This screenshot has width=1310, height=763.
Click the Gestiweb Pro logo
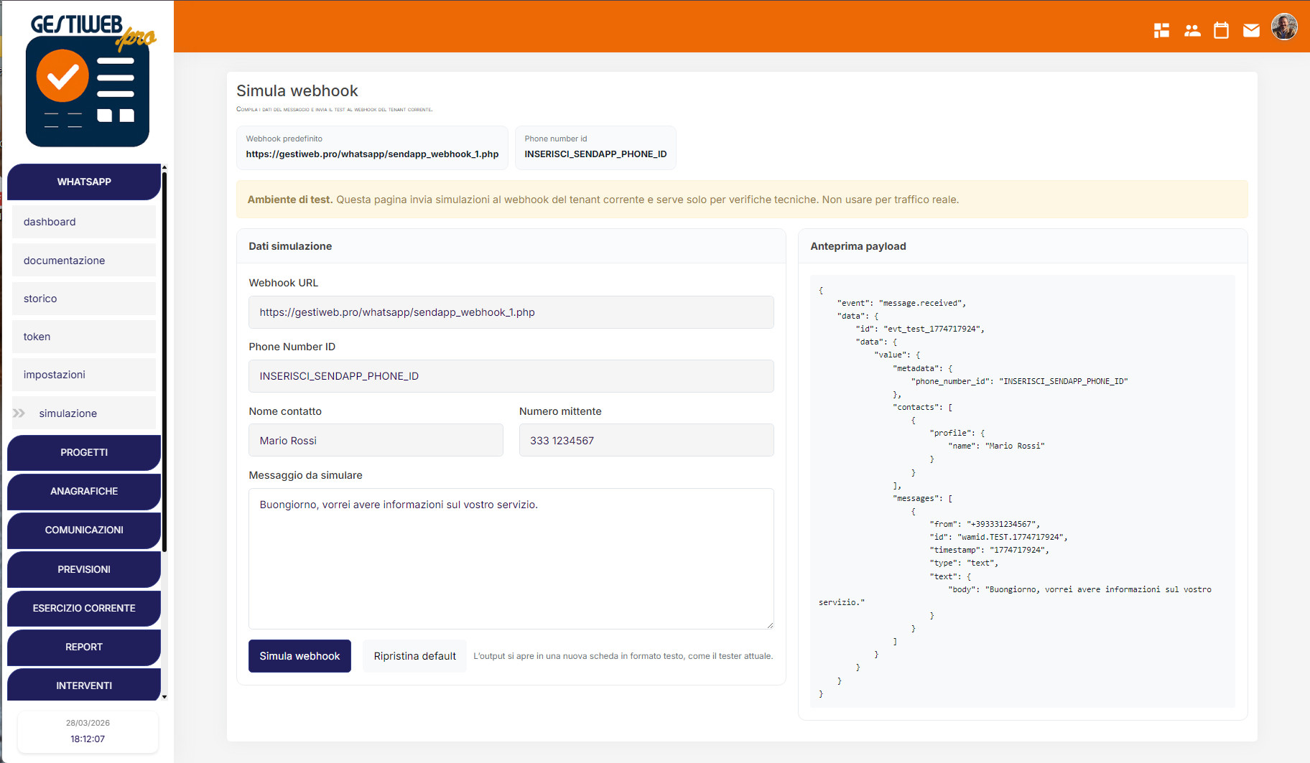click(88, 80)
